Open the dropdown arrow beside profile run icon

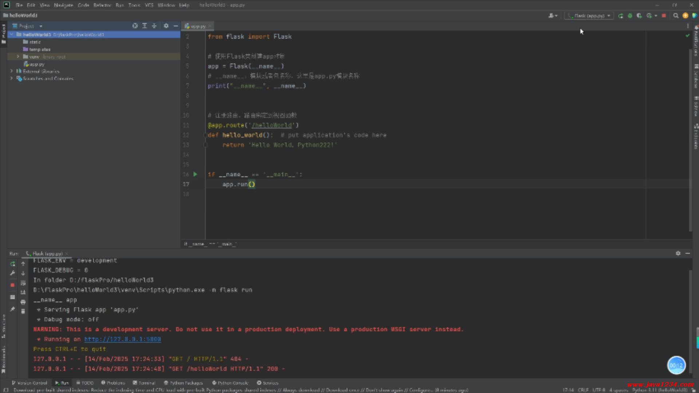(x=656, y=16)
